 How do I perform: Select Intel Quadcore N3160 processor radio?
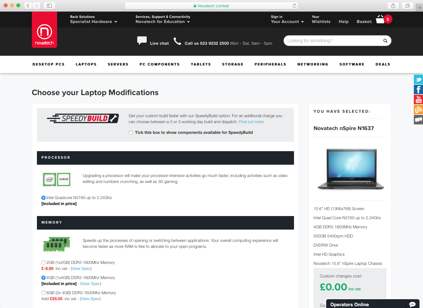click(x=44, y=198)
